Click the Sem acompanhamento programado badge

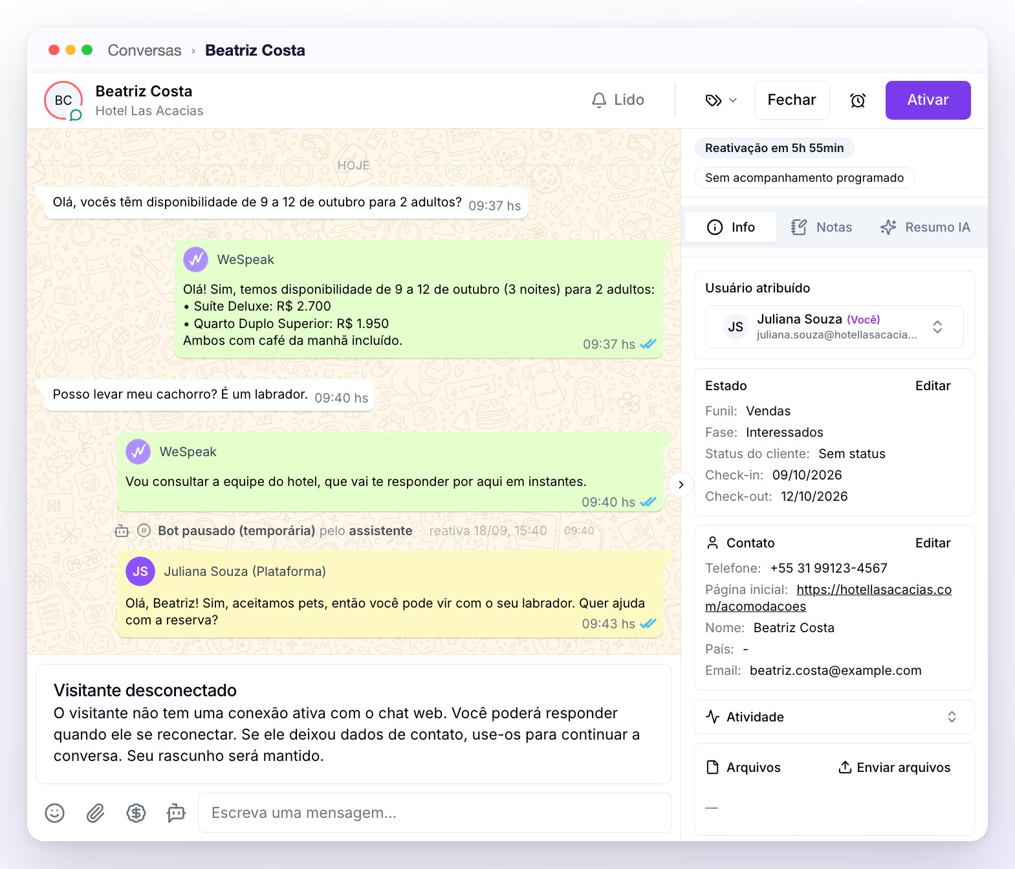[804, 178]
